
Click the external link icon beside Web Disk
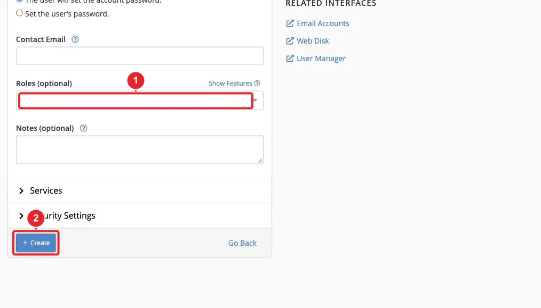[290, 41]
